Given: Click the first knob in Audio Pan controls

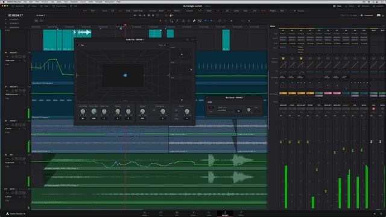Looking at the screenshot, I should (83, 112).
